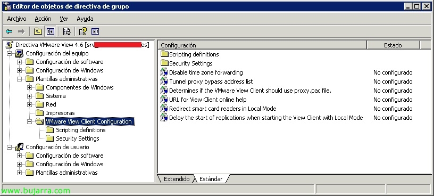Viewport: 434px width, 196px height.
Task: Select the Tunnel proxy bypass address list text
Action: (x=211, y=81)
